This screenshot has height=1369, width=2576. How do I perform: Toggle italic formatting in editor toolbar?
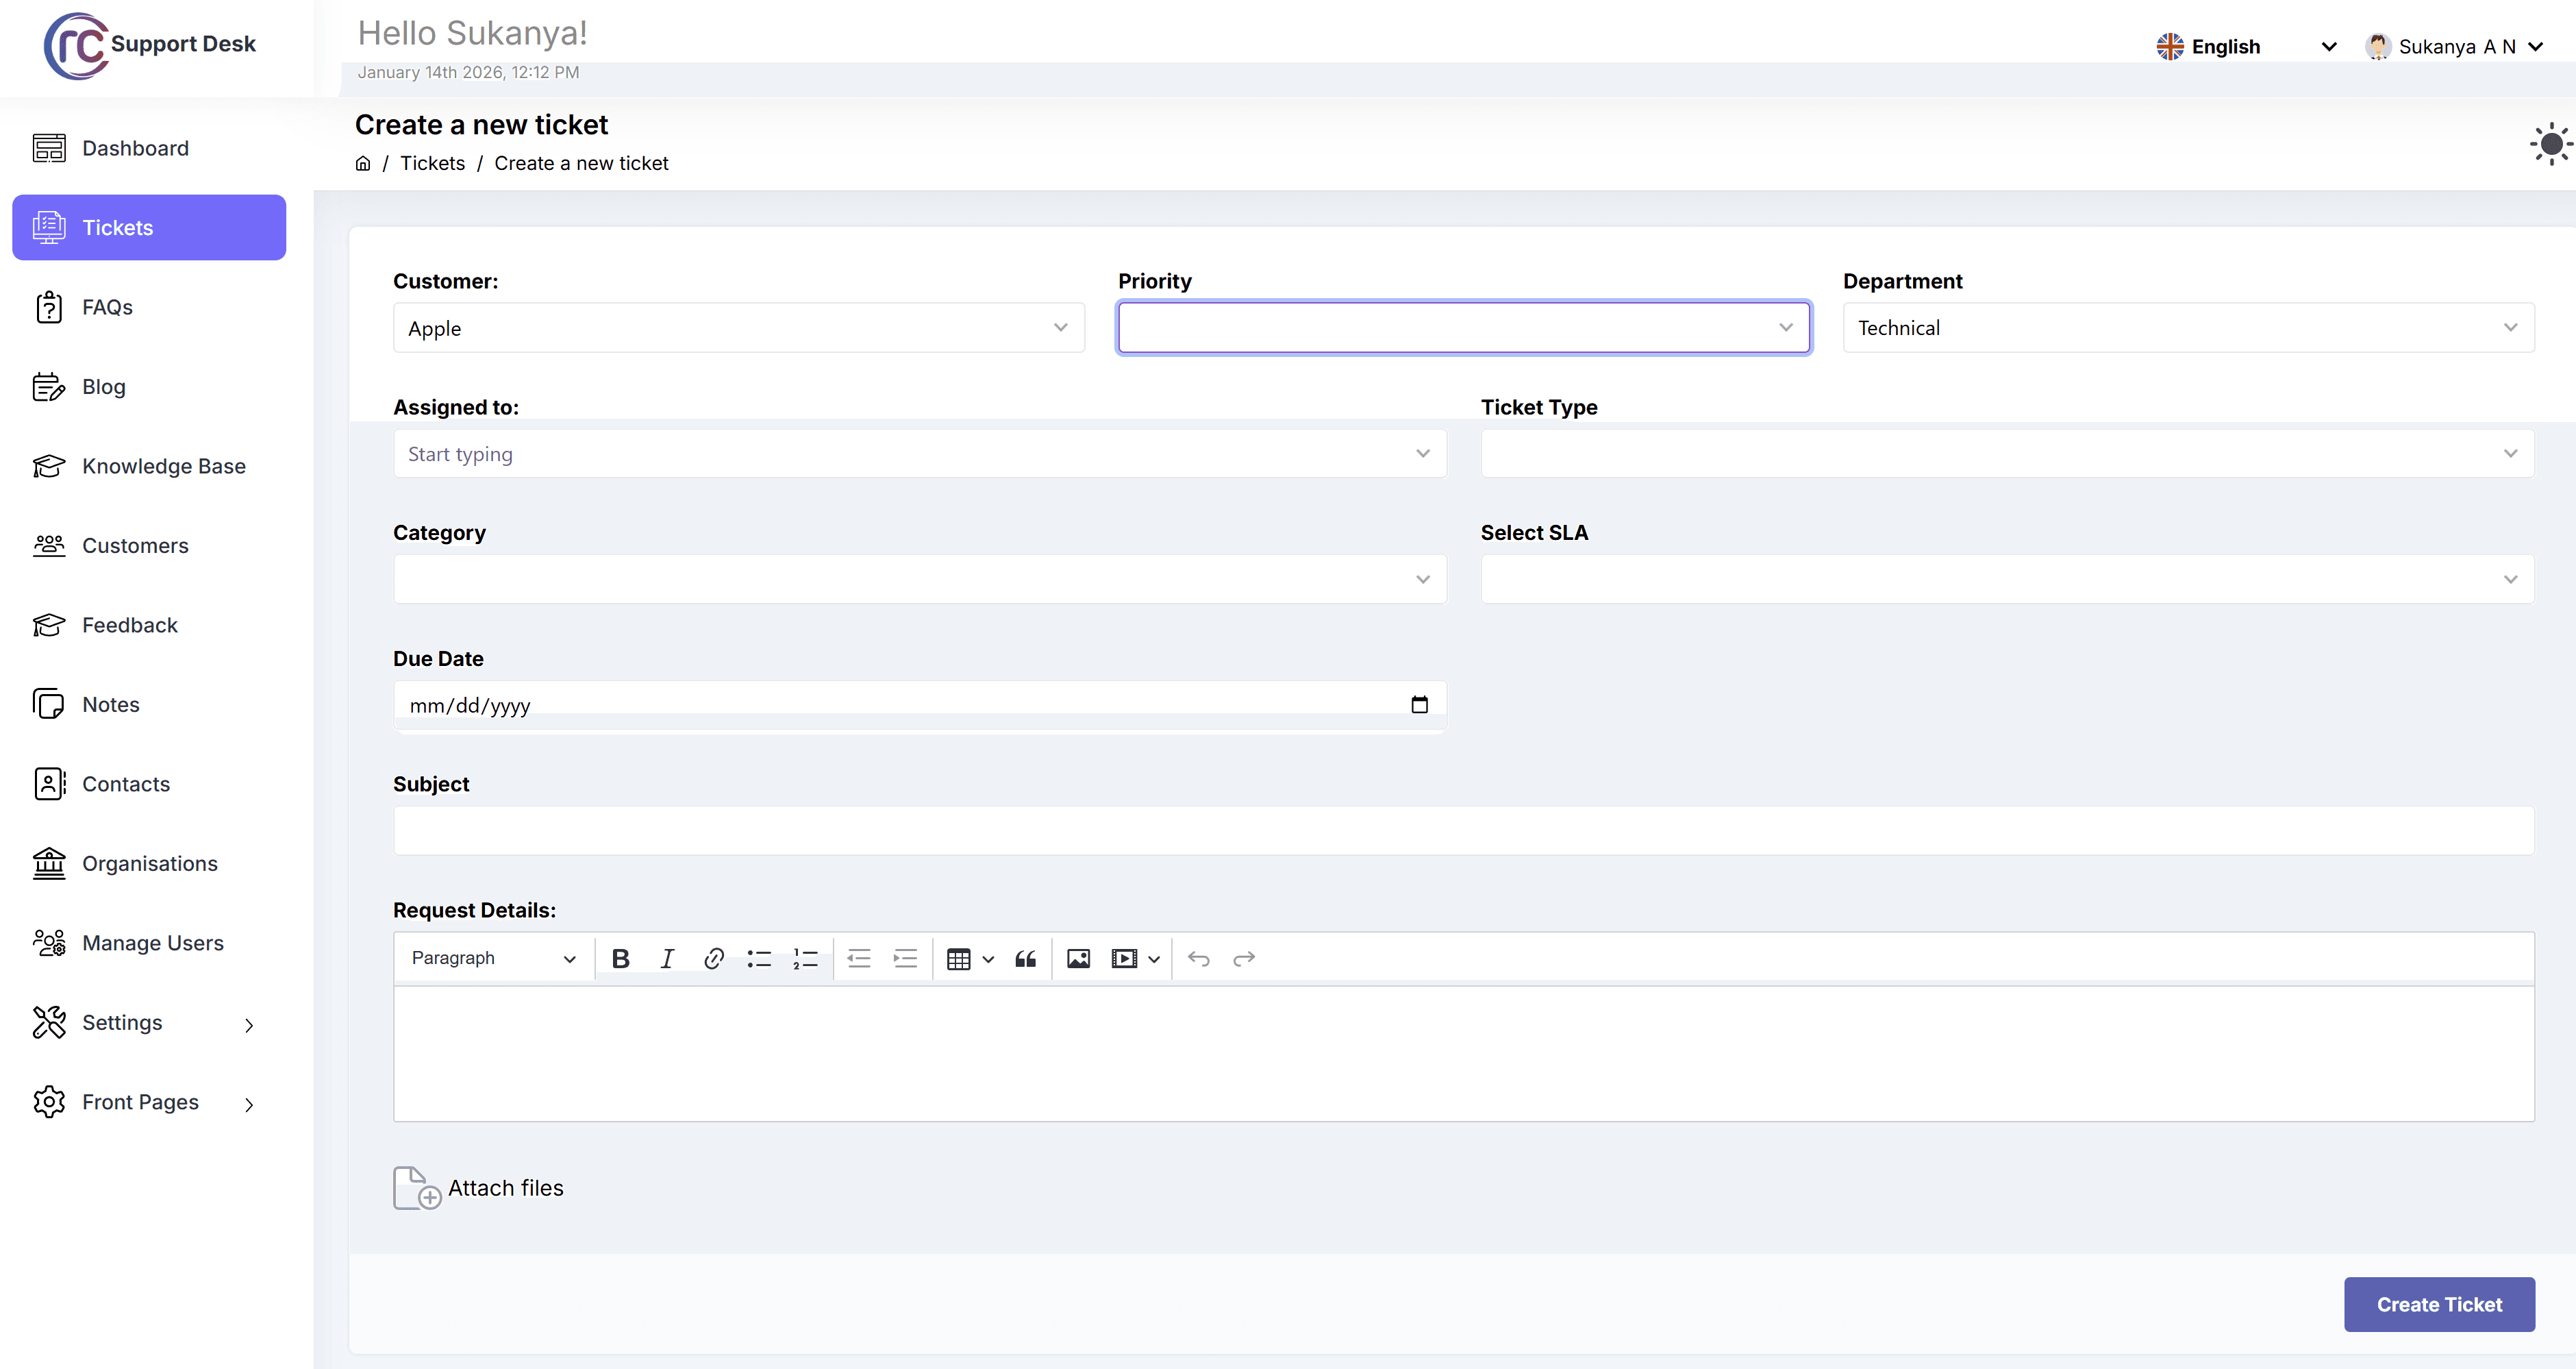pos(667,959)
